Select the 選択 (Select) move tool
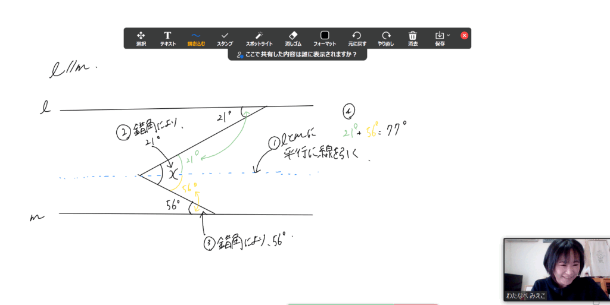Screen dimensions: 610x305 click(141, 38)
